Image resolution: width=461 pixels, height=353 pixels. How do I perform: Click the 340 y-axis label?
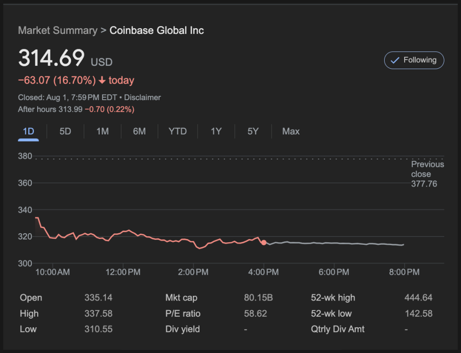click(25, 210)
